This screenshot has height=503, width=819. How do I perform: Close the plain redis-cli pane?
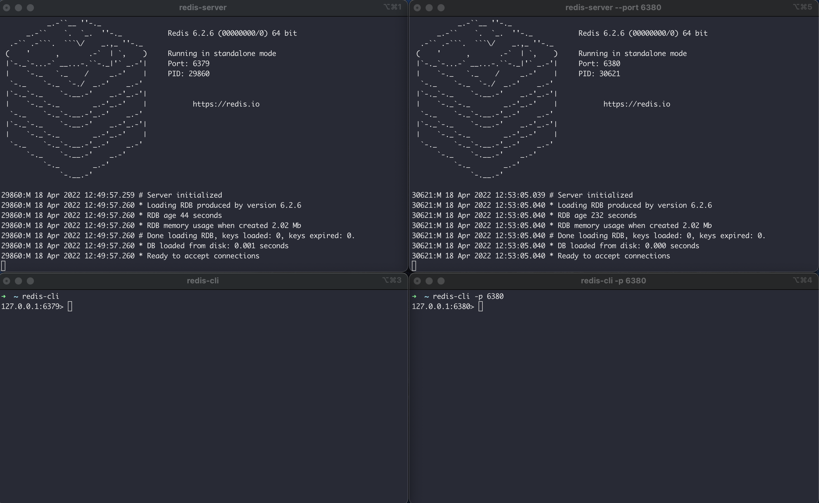(x=7, y=281)
